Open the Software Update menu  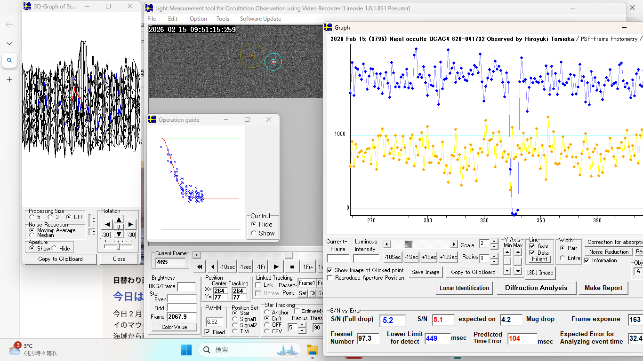coord(260,19)
